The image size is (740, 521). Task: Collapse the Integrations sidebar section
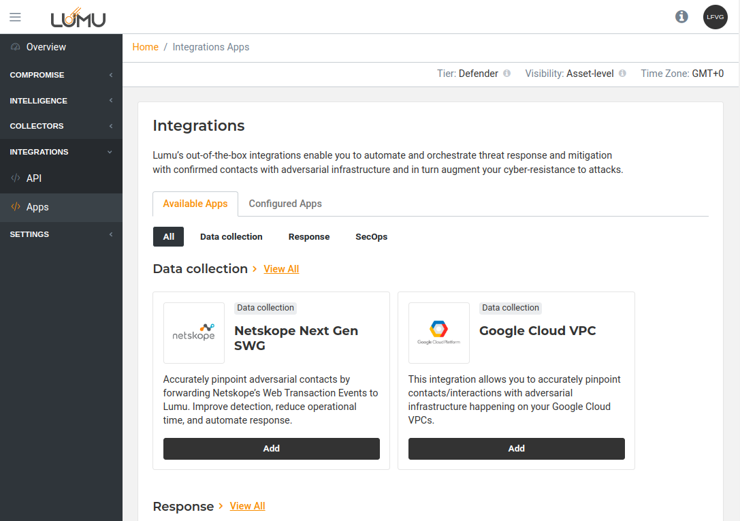click(x=61, y=152)
